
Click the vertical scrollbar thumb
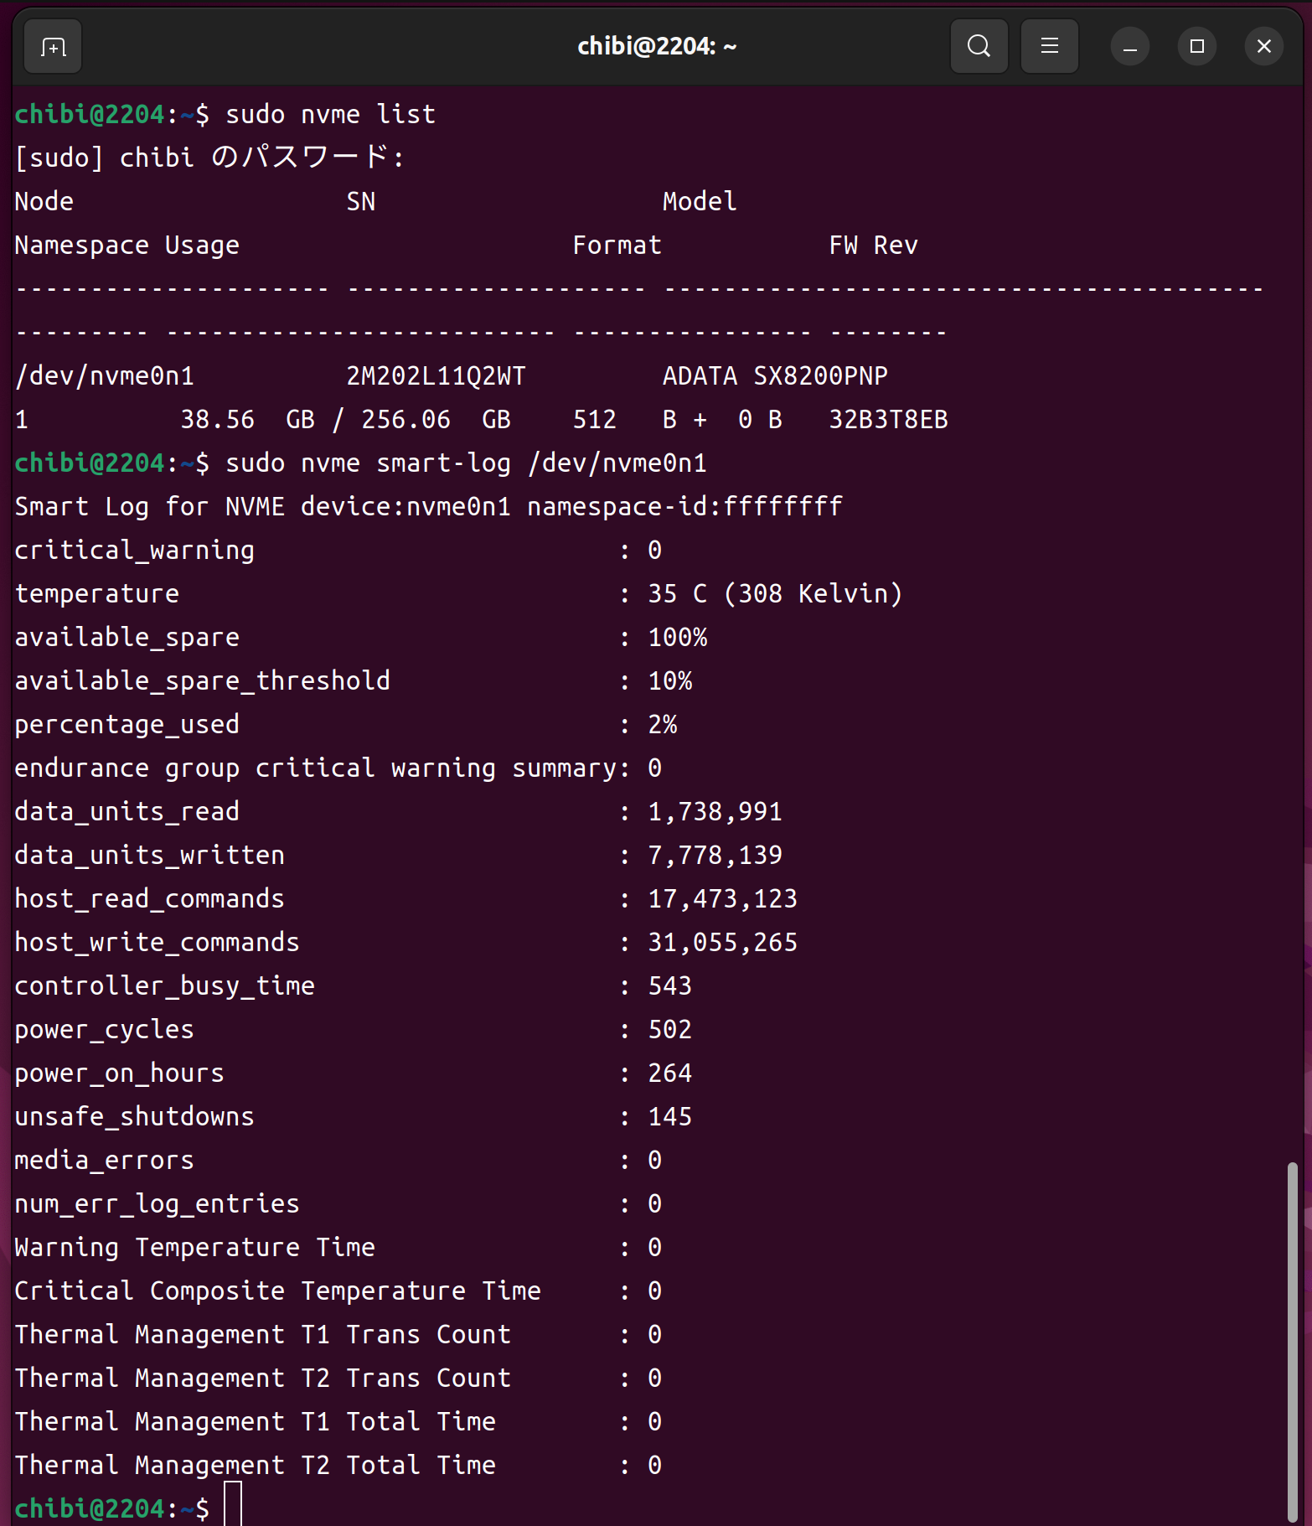tap(1293, 1341)
